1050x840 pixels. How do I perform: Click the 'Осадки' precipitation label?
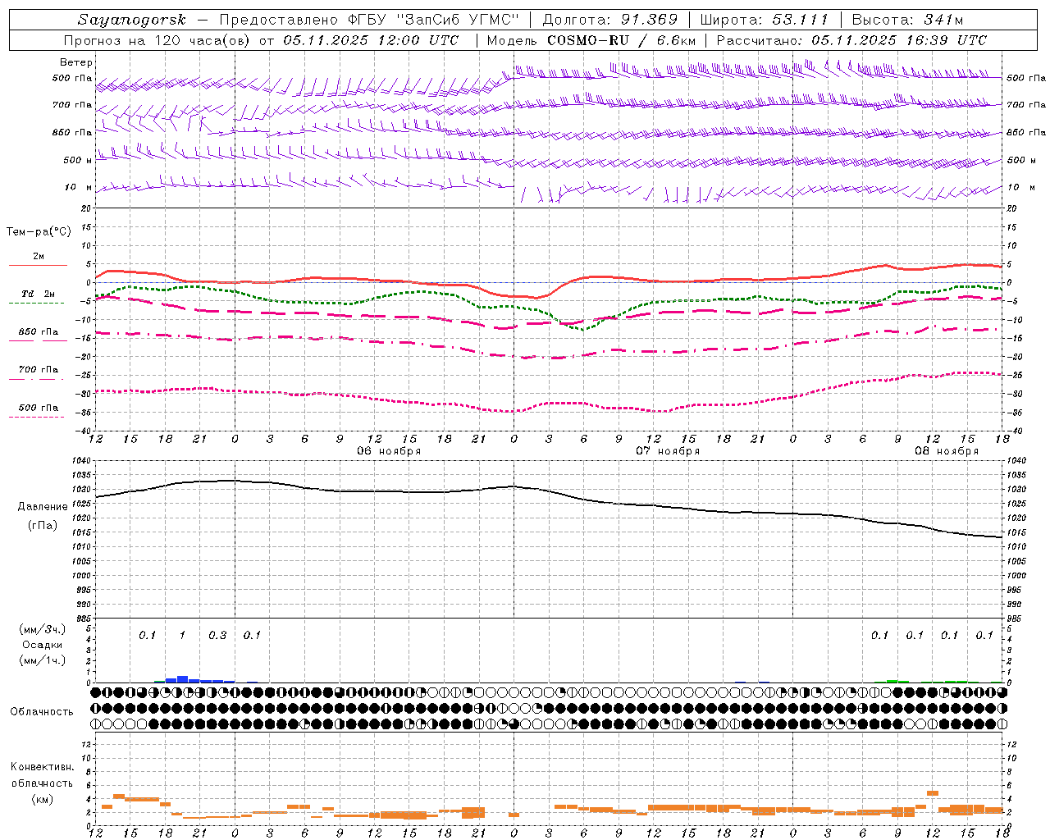tap(42, 645)
